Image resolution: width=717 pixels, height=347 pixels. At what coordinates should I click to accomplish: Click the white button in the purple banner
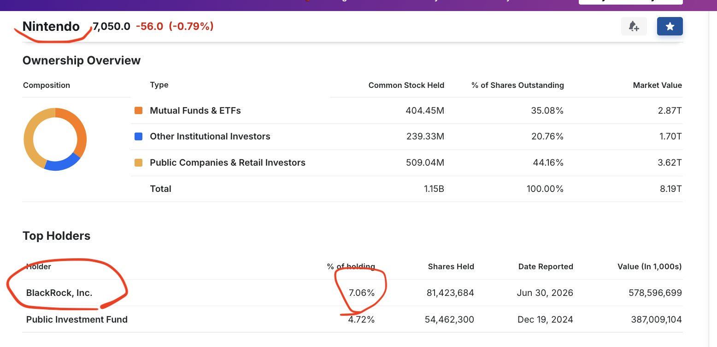pos(631,2)
